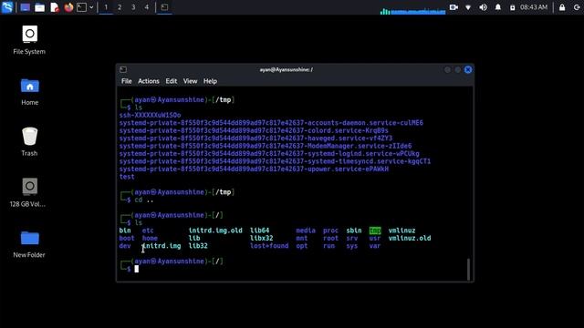Click the highlighted tmp directory name

[x=375, y=231]
